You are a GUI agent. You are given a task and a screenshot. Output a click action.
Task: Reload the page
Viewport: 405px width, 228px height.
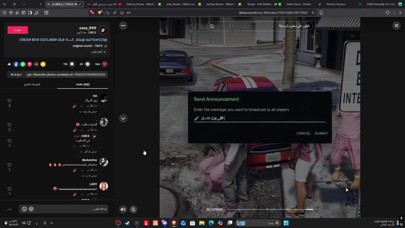pos(388,13)
